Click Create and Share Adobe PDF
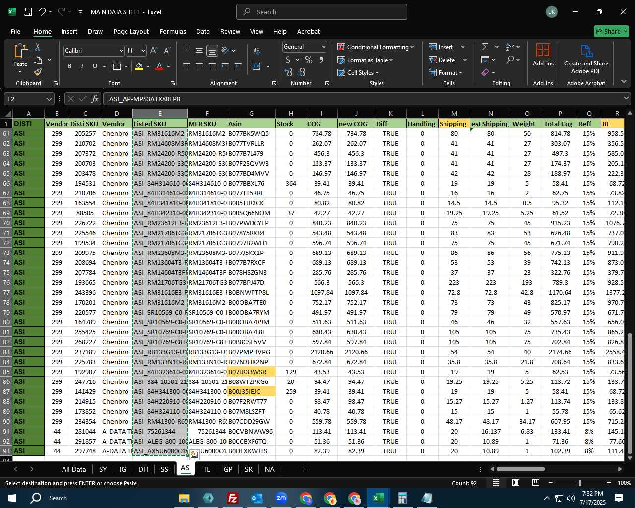Screen dimensions: 635x508 (586, 59)
